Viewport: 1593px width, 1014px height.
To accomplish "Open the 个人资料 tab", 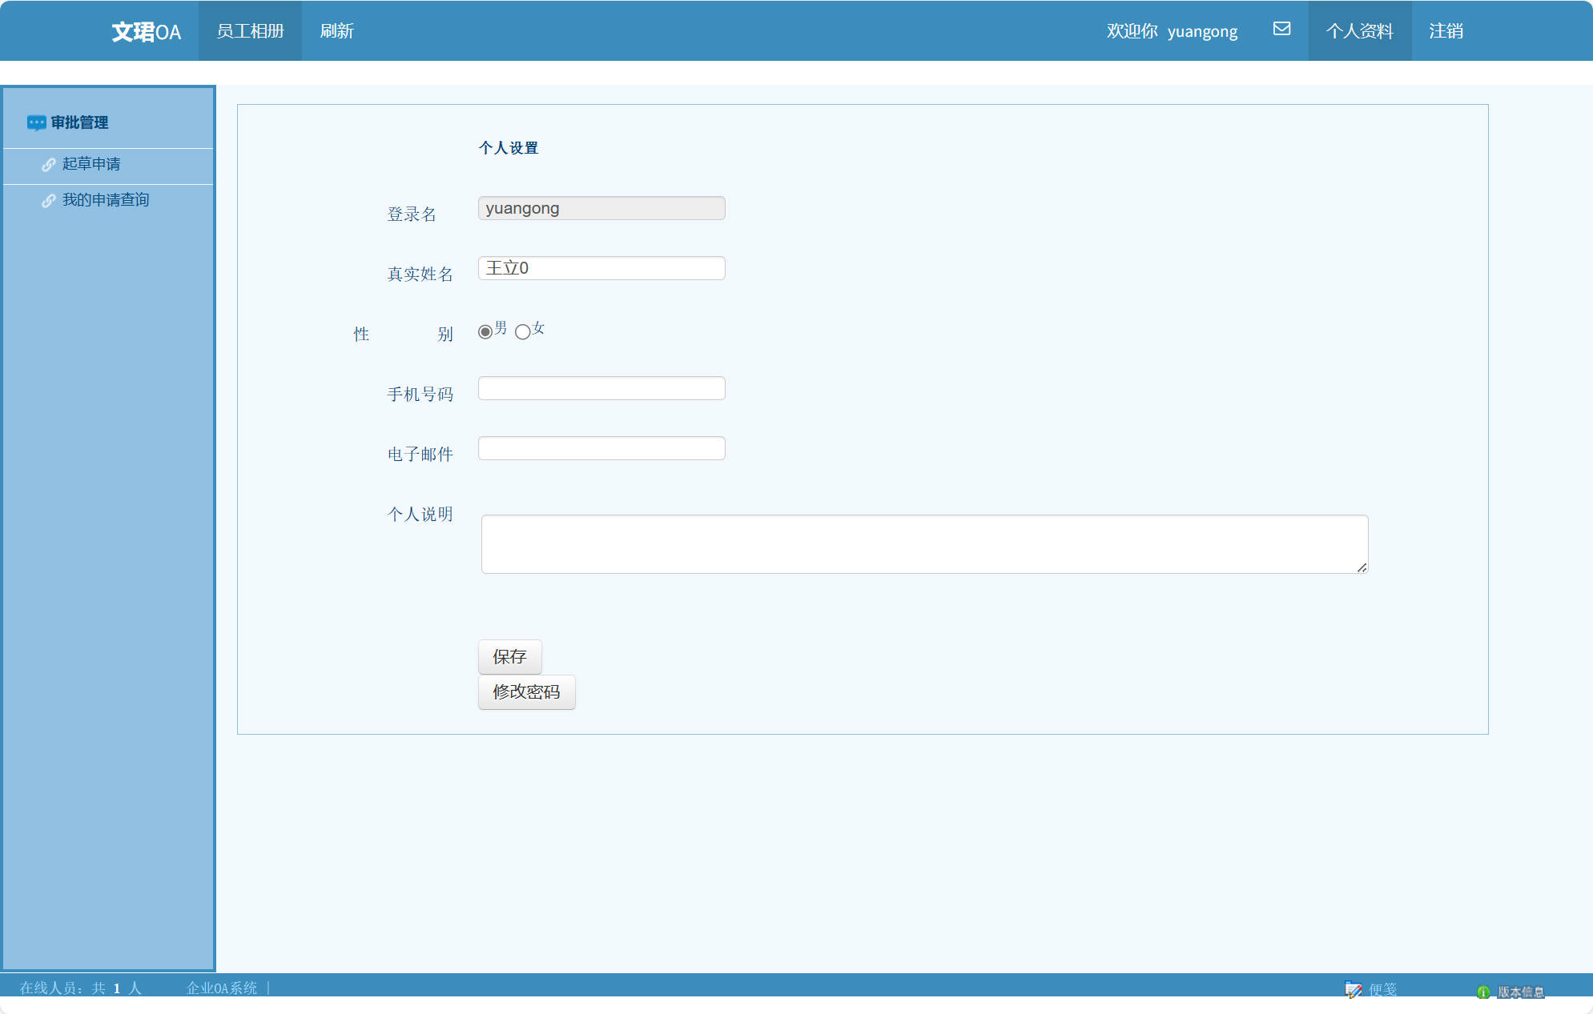I will point(1360,30).
